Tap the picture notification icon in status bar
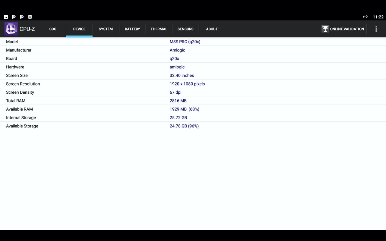Screen dimensions: 386x241 tap(6, 17)
